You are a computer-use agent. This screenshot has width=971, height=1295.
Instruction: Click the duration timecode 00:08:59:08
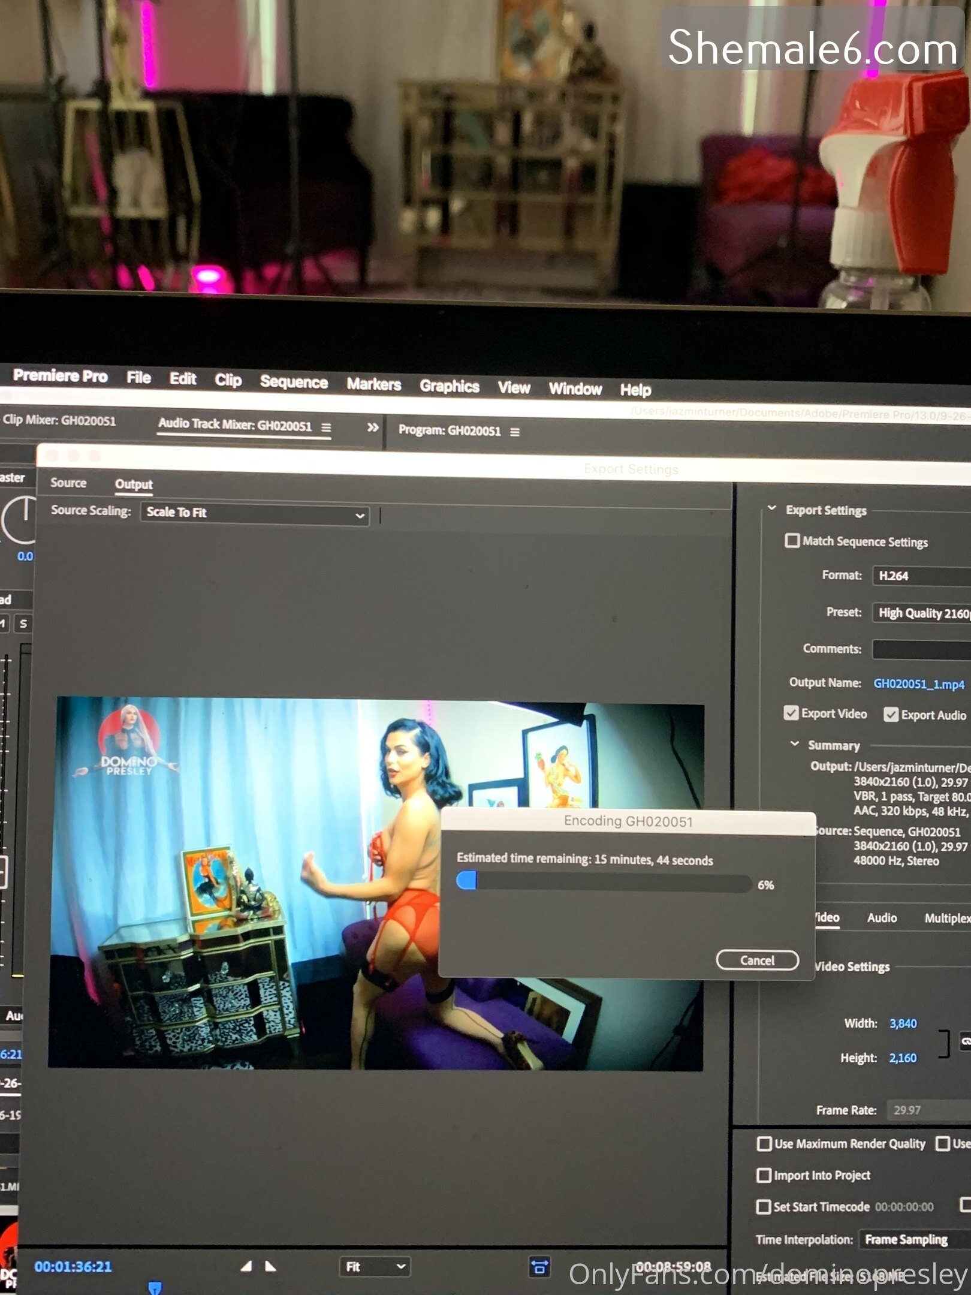[x=673, y=1267]
